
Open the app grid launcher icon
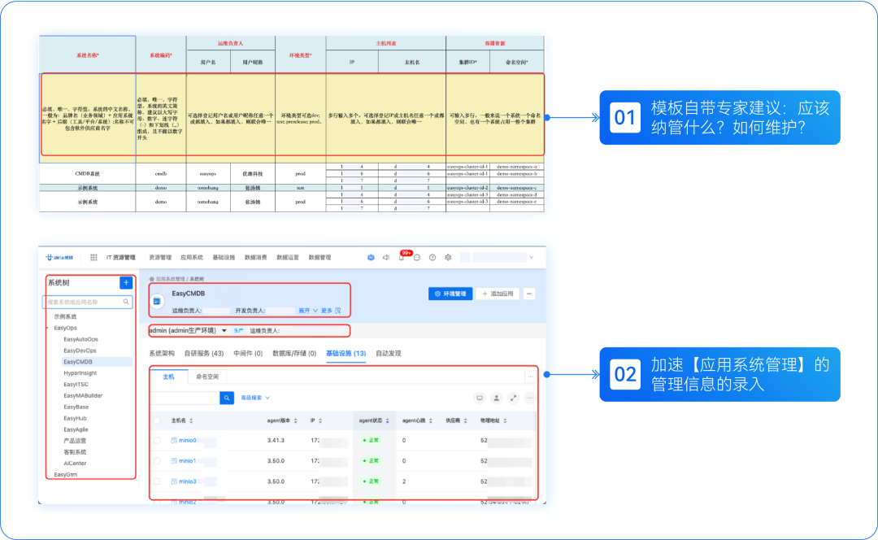click(x=93, y=258)
